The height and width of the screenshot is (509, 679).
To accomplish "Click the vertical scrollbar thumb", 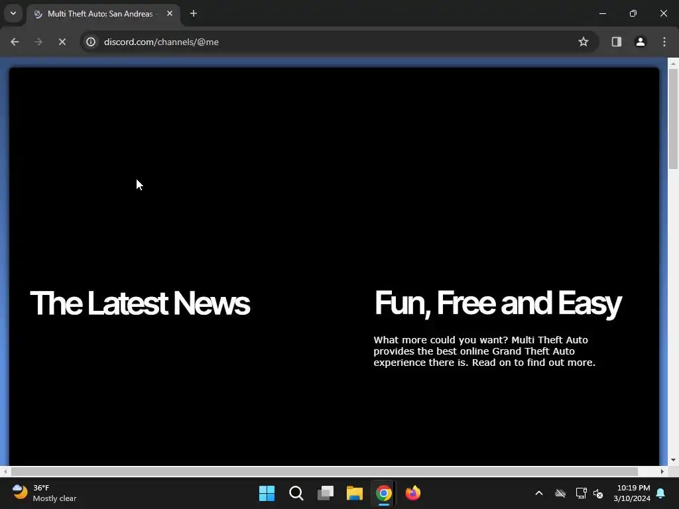I will pyautogui.click(x=673, y=119).
